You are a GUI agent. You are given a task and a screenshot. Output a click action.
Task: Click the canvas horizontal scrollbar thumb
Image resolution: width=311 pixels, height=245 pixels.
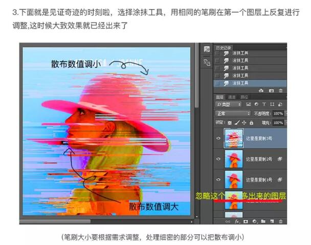[55, 221]
